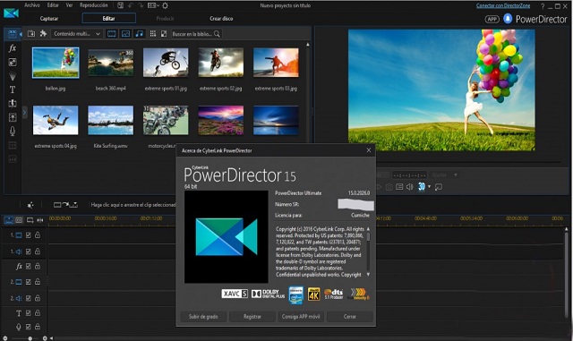The height and width of the screenshot is (341, 573).
Task: Toggle image files filter in library
Action: tap(125, 34)
